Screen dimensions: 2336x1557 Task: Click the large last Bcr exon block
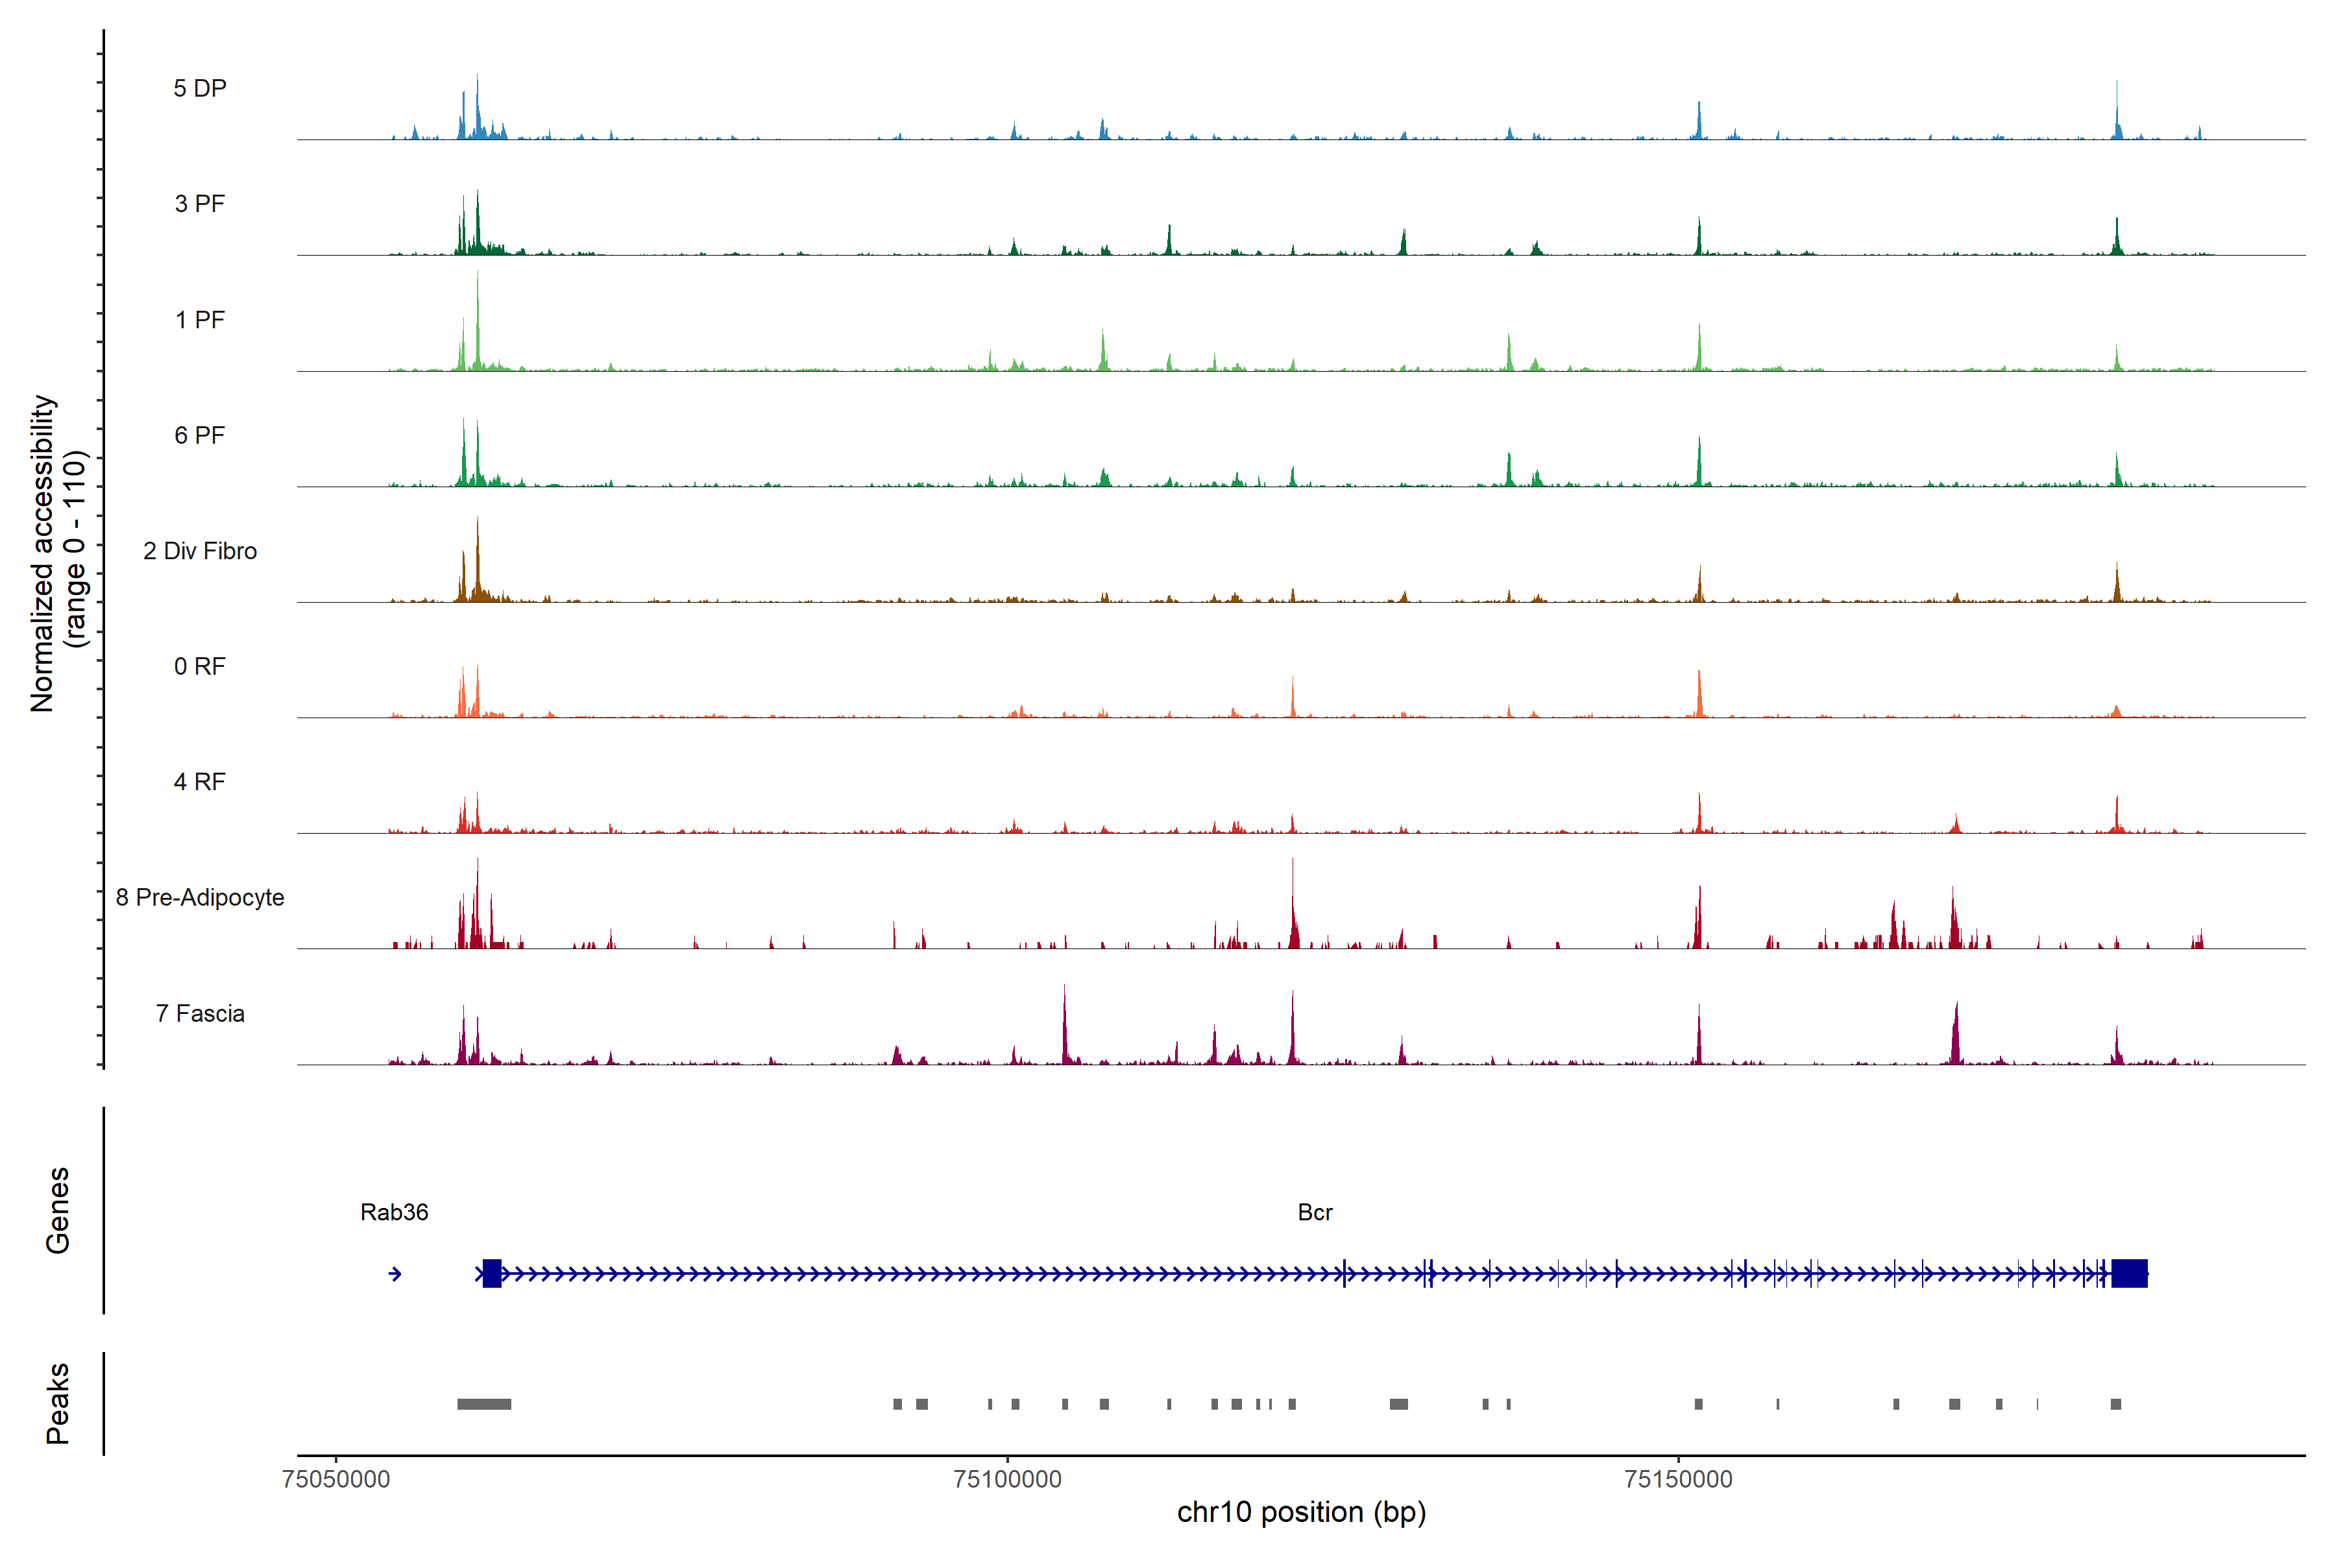(2130, 1273)
